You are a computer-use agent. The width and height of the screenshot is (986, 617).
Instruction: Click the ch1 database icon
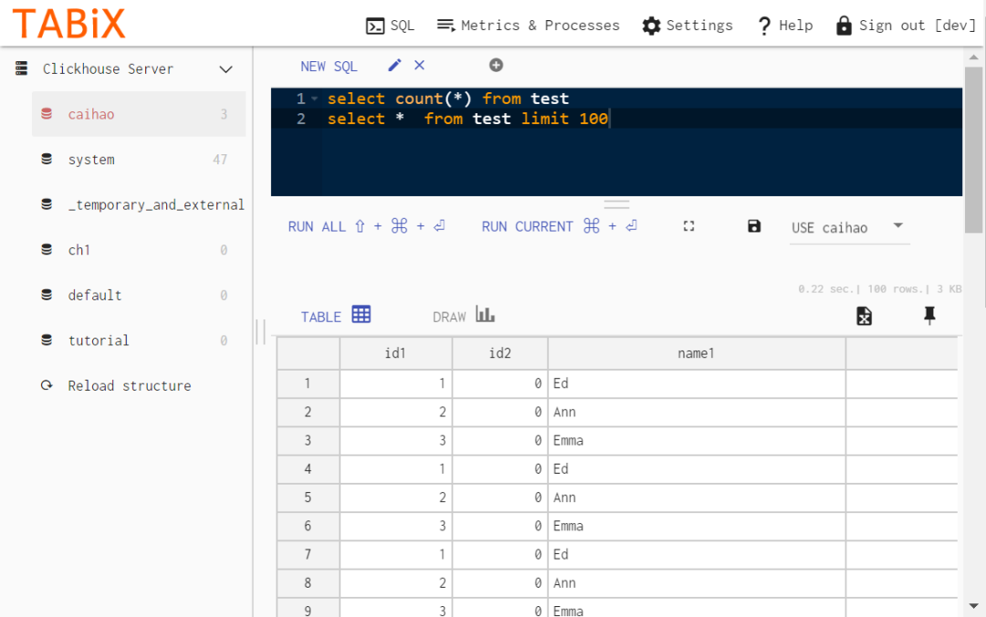(x=47, y=250)
